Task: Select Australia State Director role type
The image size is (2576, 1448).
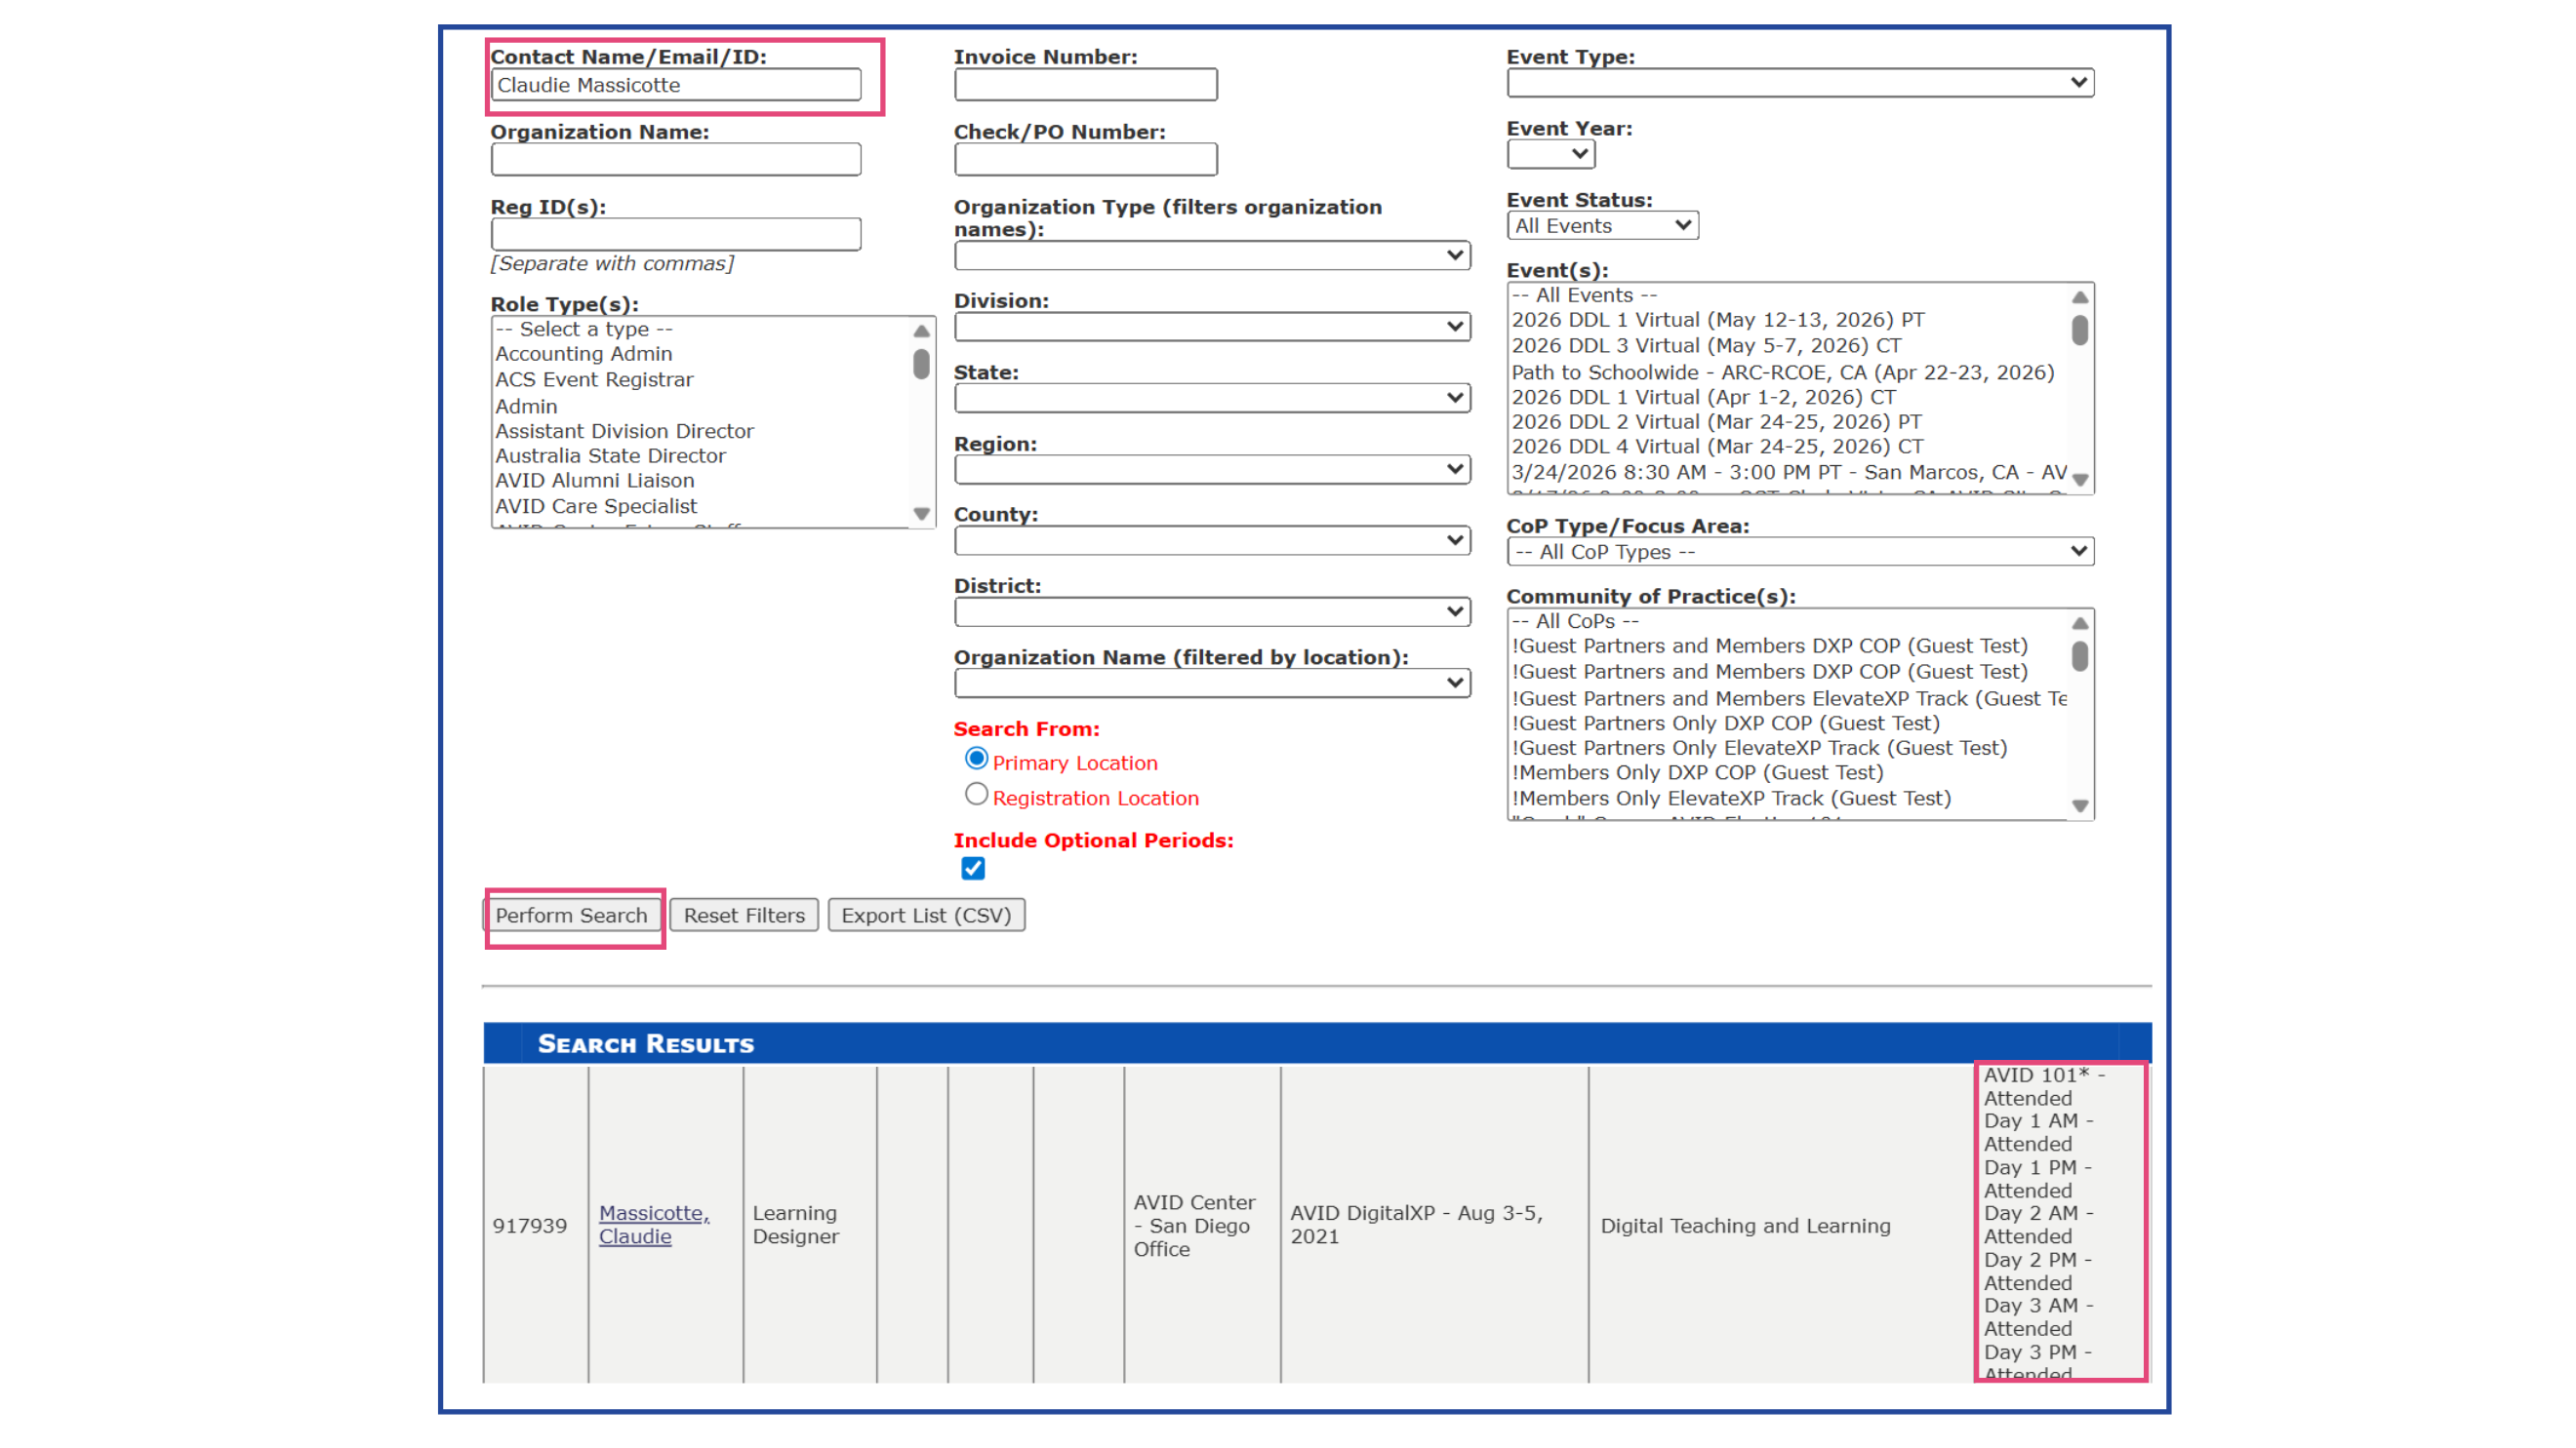Action: [610, 455]
